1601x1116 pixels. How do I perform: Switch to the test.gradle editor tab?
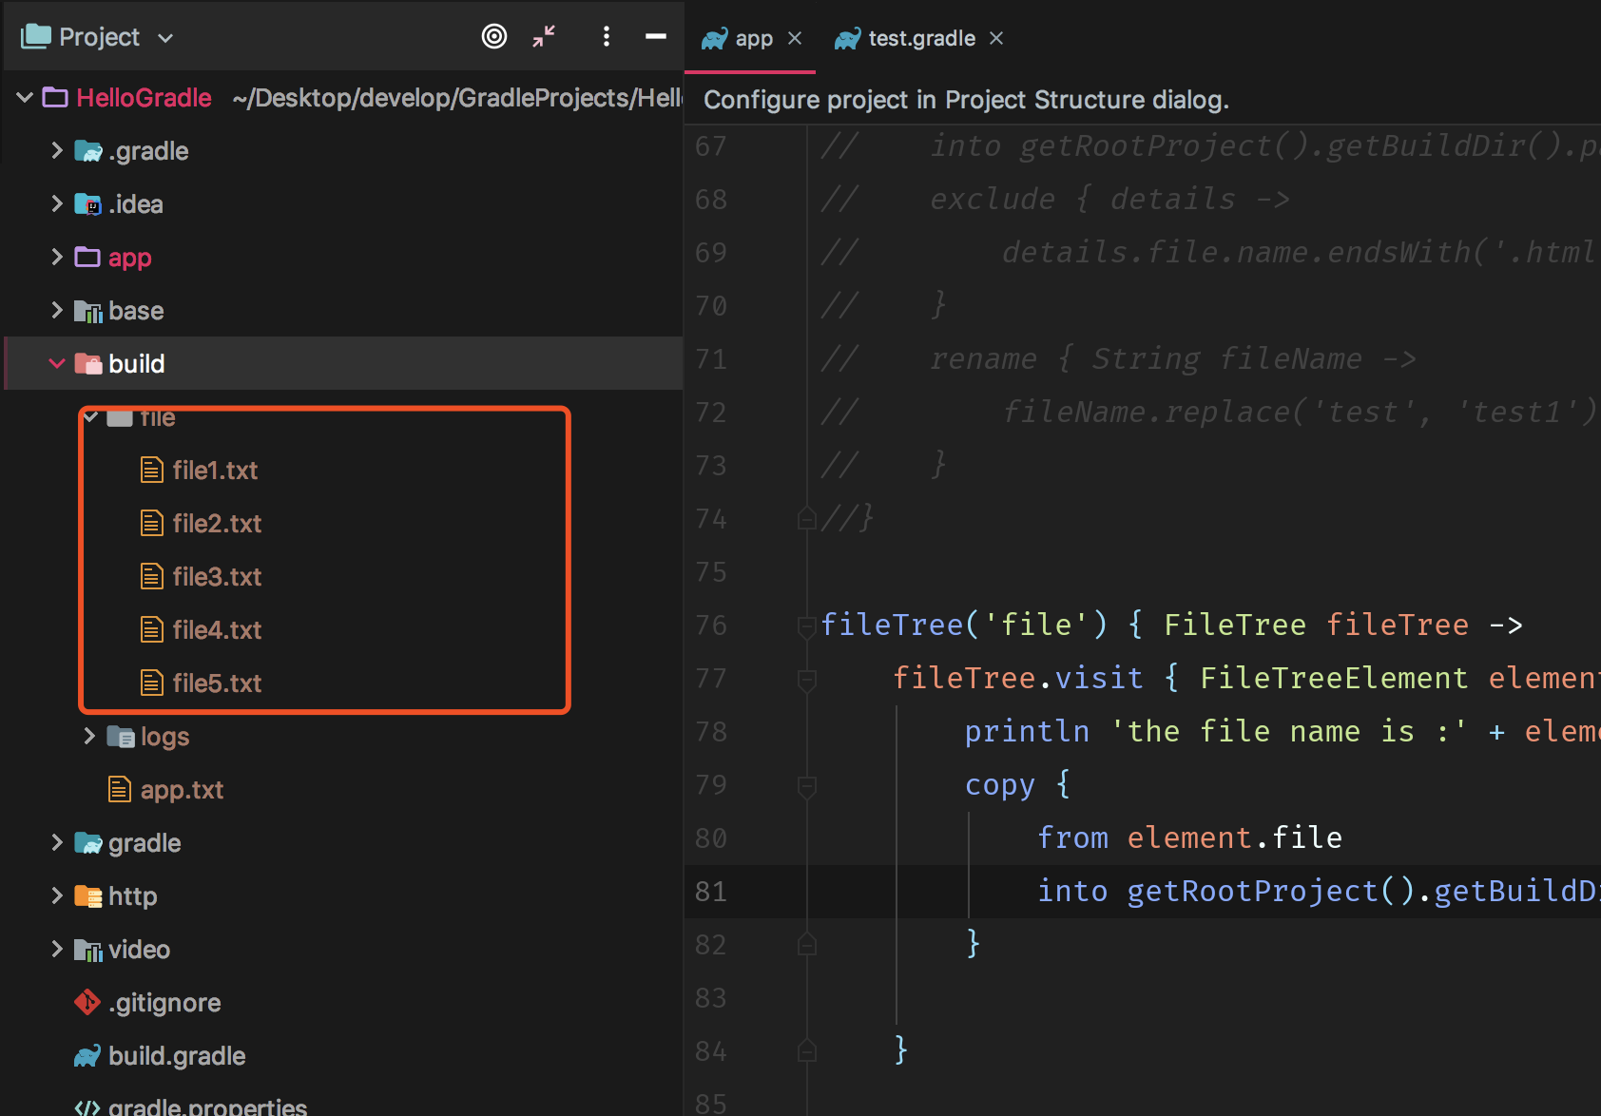(x=921, y=38)
